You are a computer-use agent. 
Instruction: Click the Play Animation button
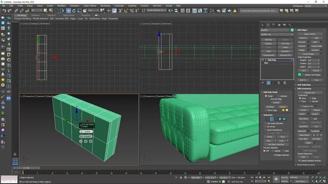260,177
